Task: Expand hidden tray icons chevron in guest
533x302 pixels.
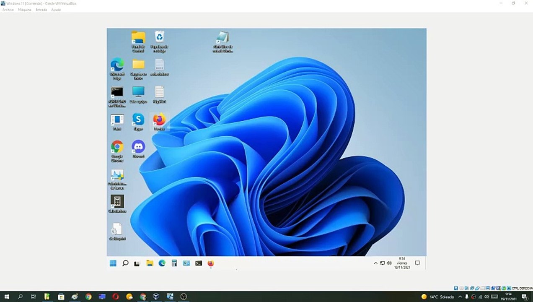Action: [x=376, y=263]
